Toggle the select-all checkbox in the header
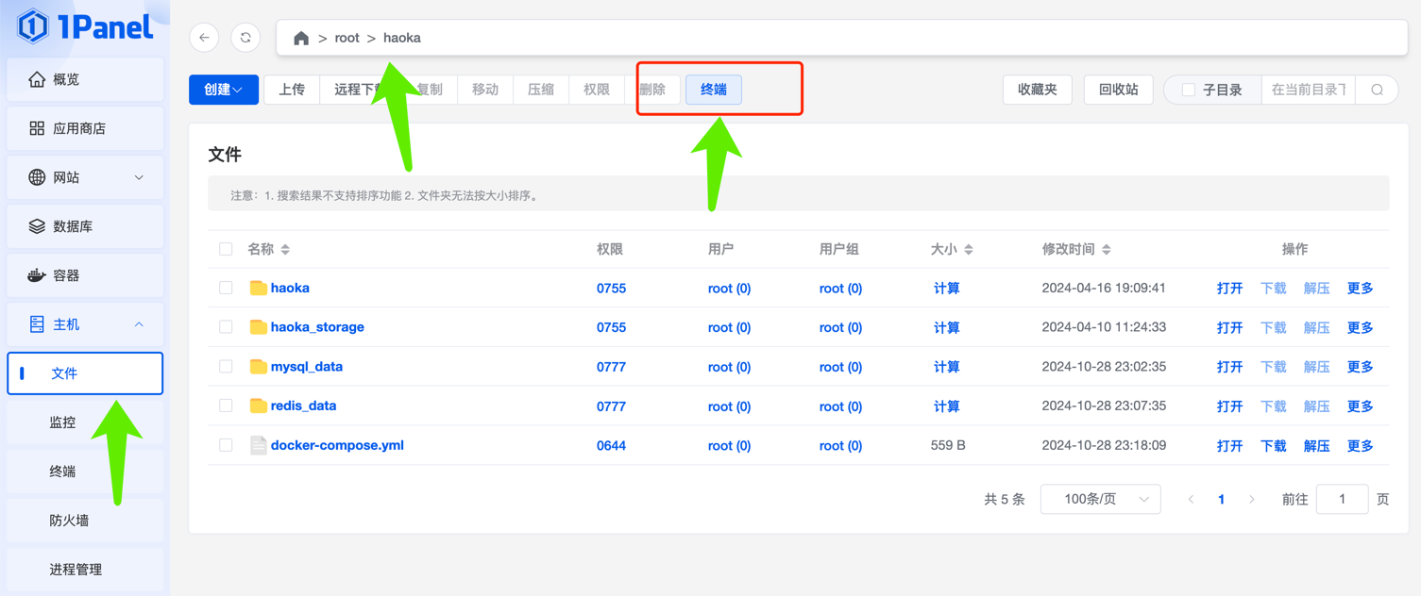The image size is (1421, 596). tap(226, 249)
